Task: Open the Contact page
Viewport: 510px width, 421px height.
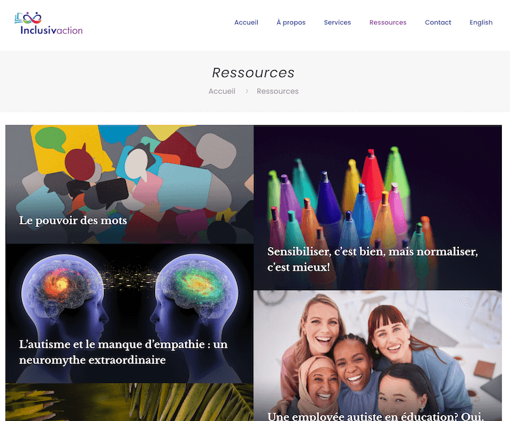Action: (x=438, y=22)
